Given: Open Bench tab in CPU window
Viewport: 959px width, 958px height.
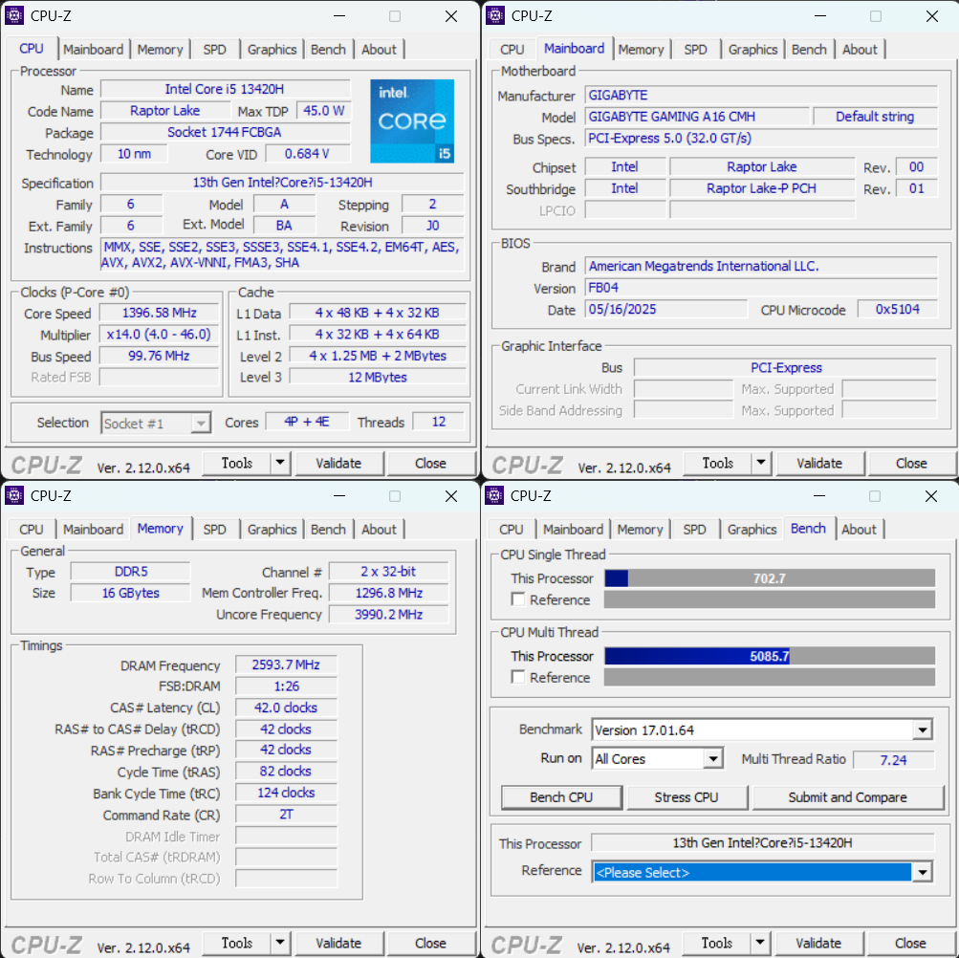Looking at the screenshot, I should pos(328,50).
